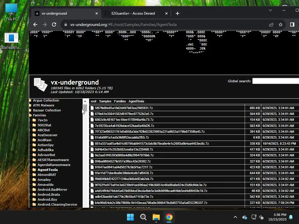Open the tab search chevron dropdown
299x224 pixels.
click(270, 10)
